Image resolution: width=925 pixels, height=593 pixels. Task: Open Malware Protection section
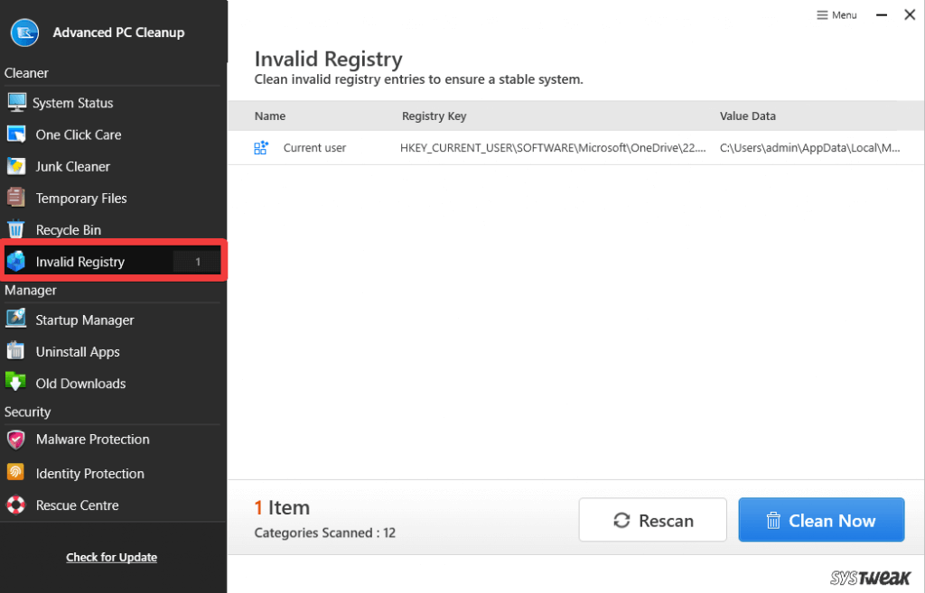point(93,440)
